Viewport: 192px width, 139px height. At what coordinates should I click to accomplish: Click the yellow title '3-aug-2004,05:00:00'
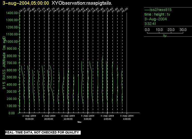click(26, 3)
